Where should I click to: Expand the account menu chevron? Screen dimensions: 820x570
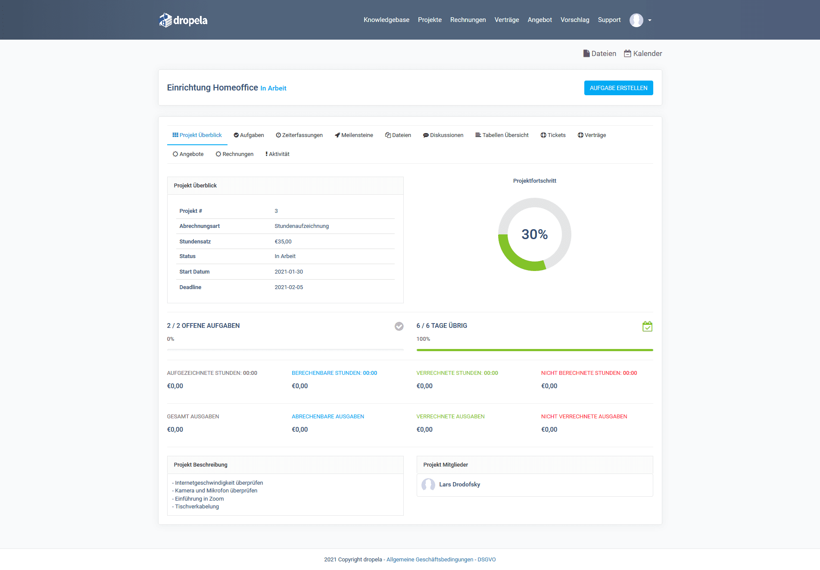pyautogui.click(x=650, y=20)
